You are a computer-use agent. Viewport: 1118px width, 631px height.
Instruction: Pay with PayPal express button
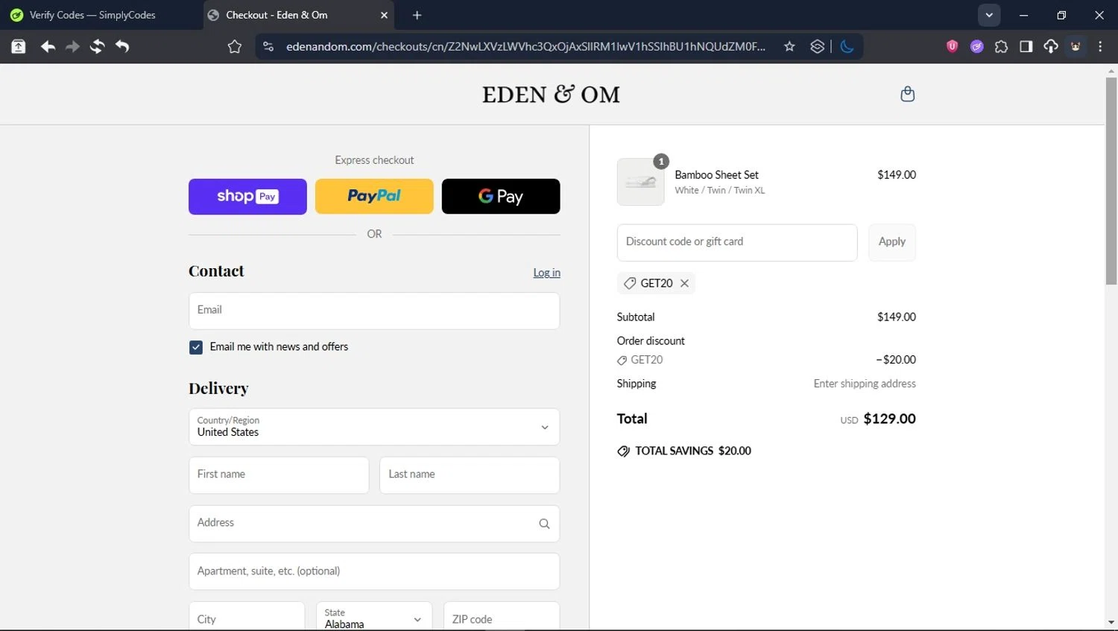point(374,197)
